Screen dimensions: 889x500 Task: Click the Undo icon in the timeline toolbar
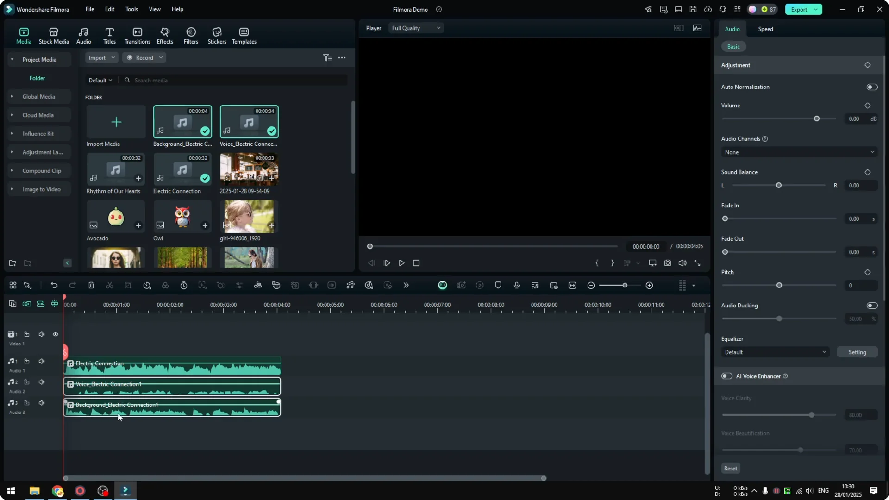point(54,285)
